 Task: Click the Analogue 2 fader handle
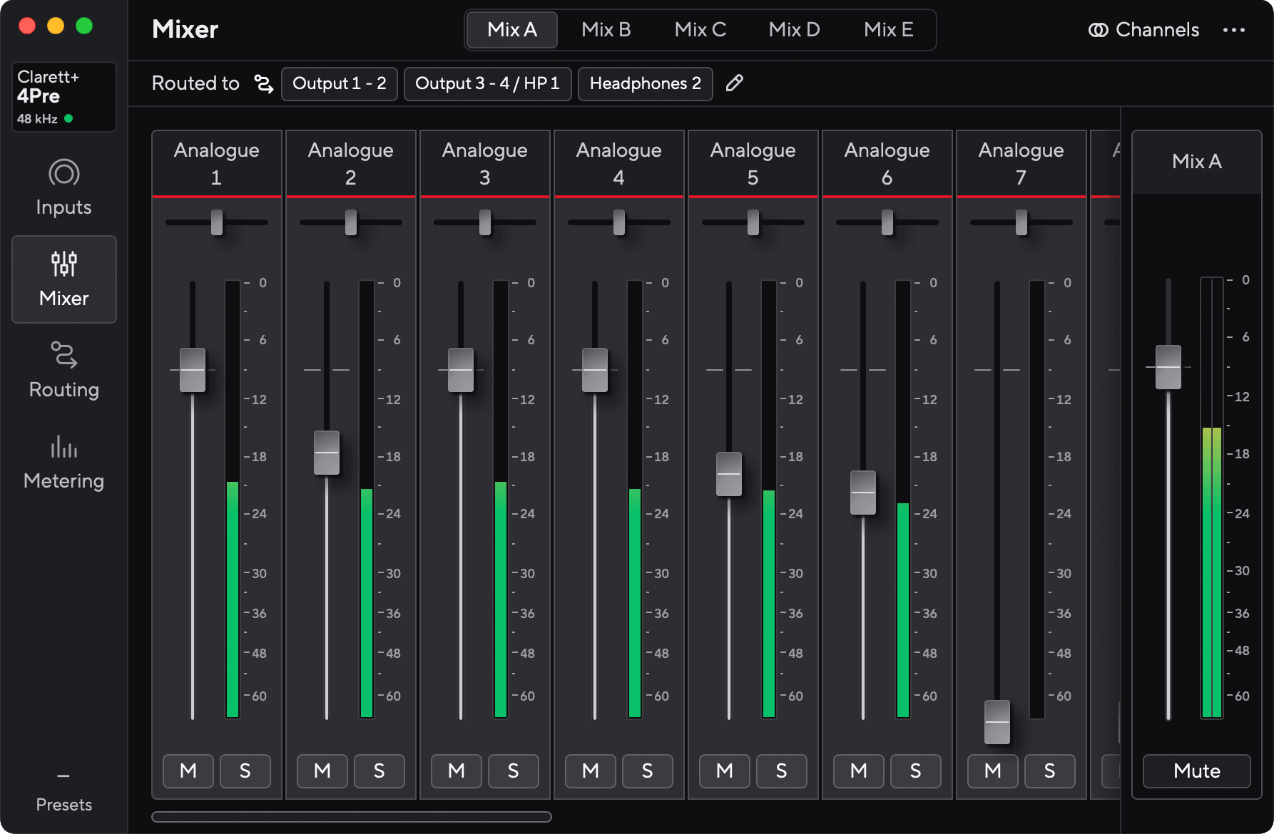tap(327, 453)
